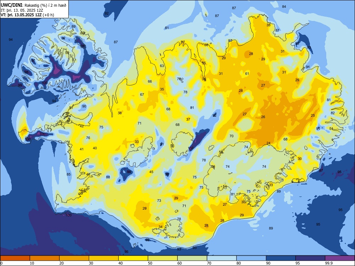
Task: Click the 'Rakastig (%) í 2 m hæð' label
Action: pos(45,5)
